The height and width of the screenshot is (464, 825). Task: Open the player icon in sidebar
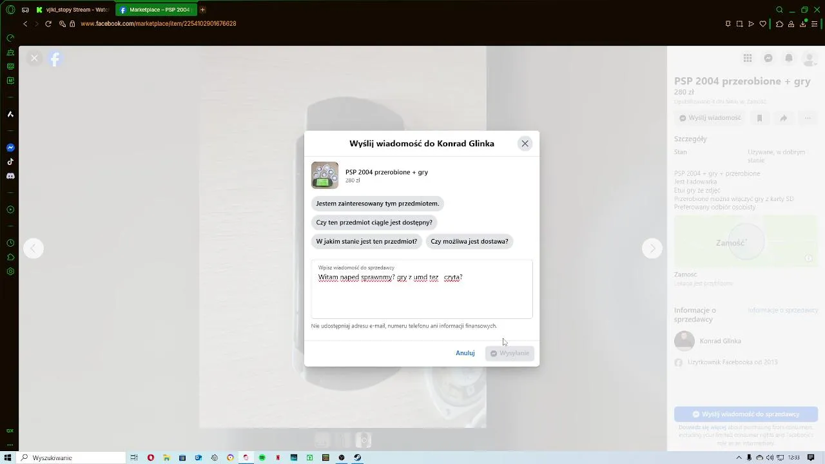point(10,209)
